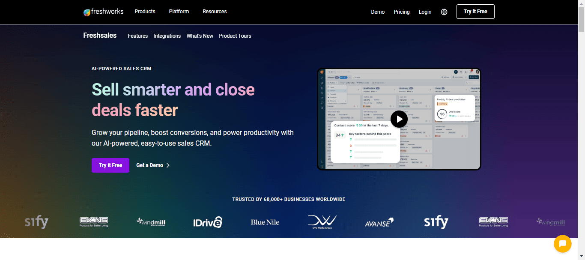Expand the Resources menu
585x260 pixels.
[215, 12]
